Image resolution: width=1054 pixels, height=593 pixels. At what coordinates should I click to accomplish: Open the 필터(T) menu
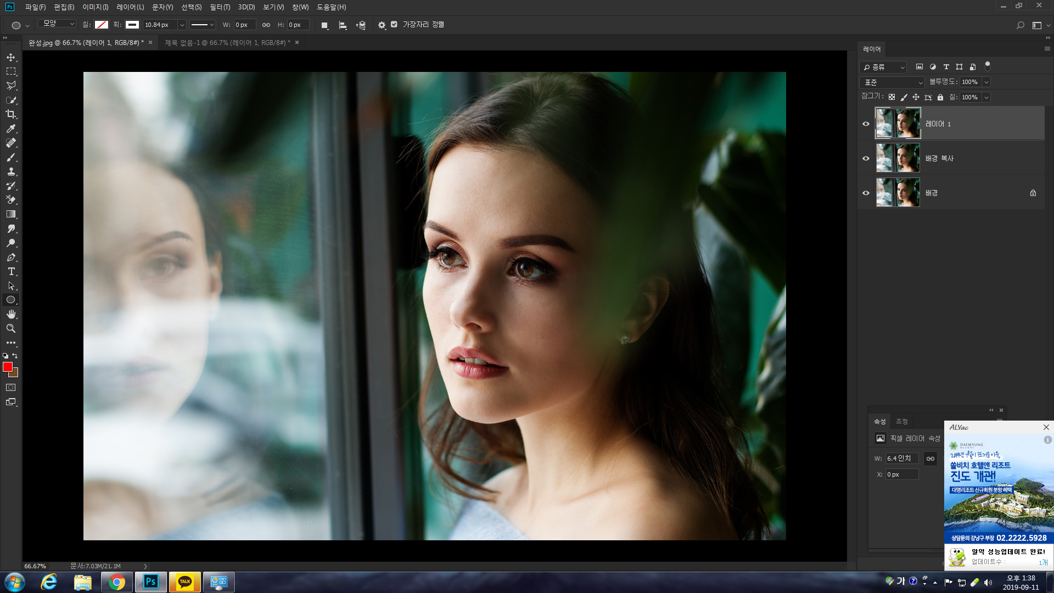[x=220, y=7]
